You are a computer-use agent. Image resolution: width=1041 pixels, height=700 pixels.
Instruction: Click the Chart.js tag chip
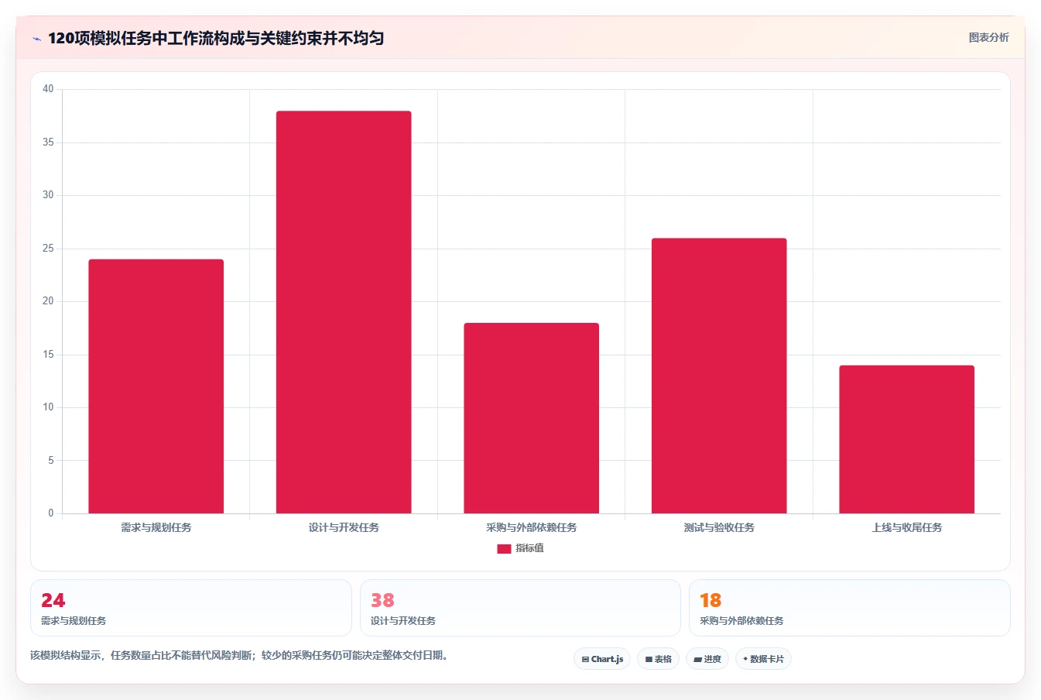tap(602, 659)
